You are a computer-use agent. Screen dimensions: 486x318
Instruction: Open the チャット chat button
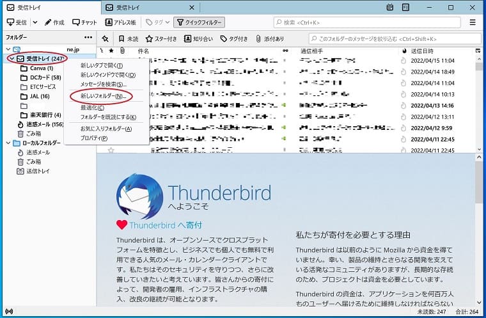[84, 22]
